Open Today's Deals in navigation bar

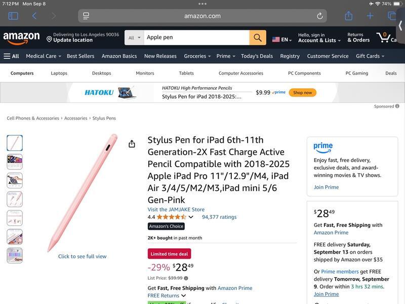257,56
